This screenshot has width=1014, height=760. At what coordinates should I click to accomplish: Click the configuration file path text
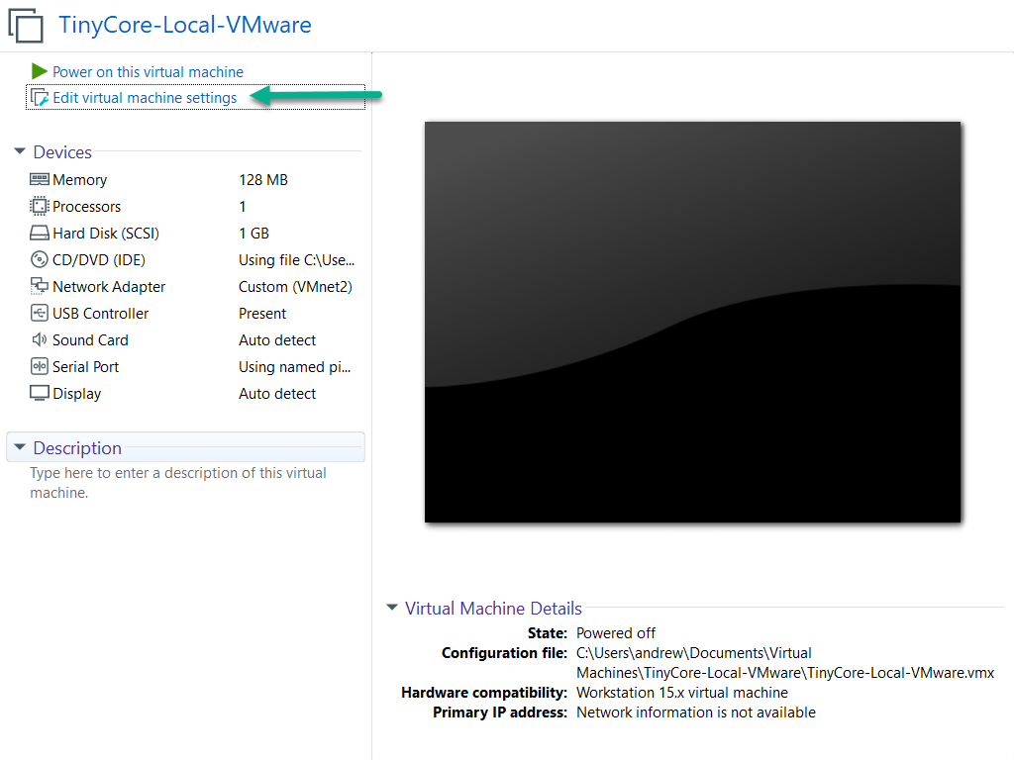(x=785, y=662)
